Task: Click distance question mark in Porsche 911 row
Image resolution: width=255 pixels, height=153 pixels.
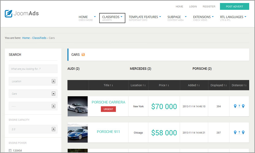Action: coord(239,132)
